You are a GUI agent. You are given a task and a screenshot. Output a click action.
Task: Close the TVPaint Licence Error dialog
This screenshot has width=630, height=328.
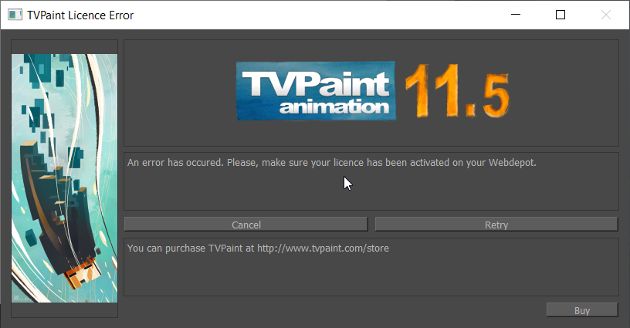[606, 15]
